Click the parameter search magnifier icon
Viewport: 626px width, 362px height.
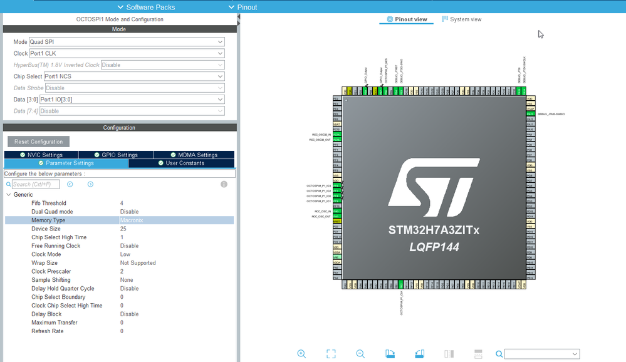8,184
